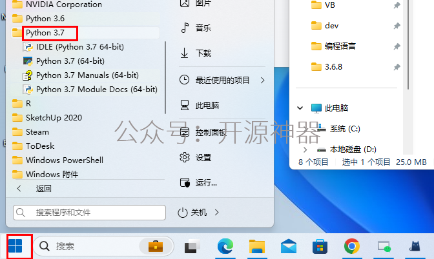
Task: Expand the Windows PowerShell folder
Action: [x=58, y=160]
